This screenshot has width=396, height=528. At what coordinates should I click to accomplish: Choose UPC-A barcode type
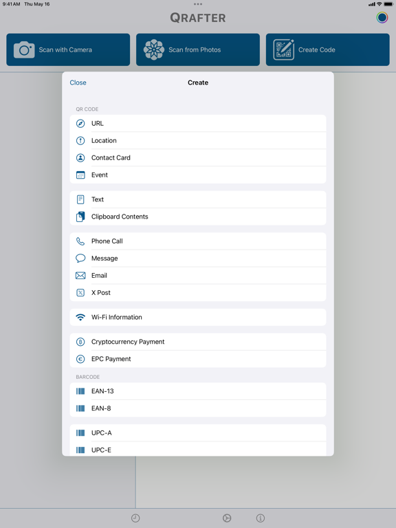(198, 433)
